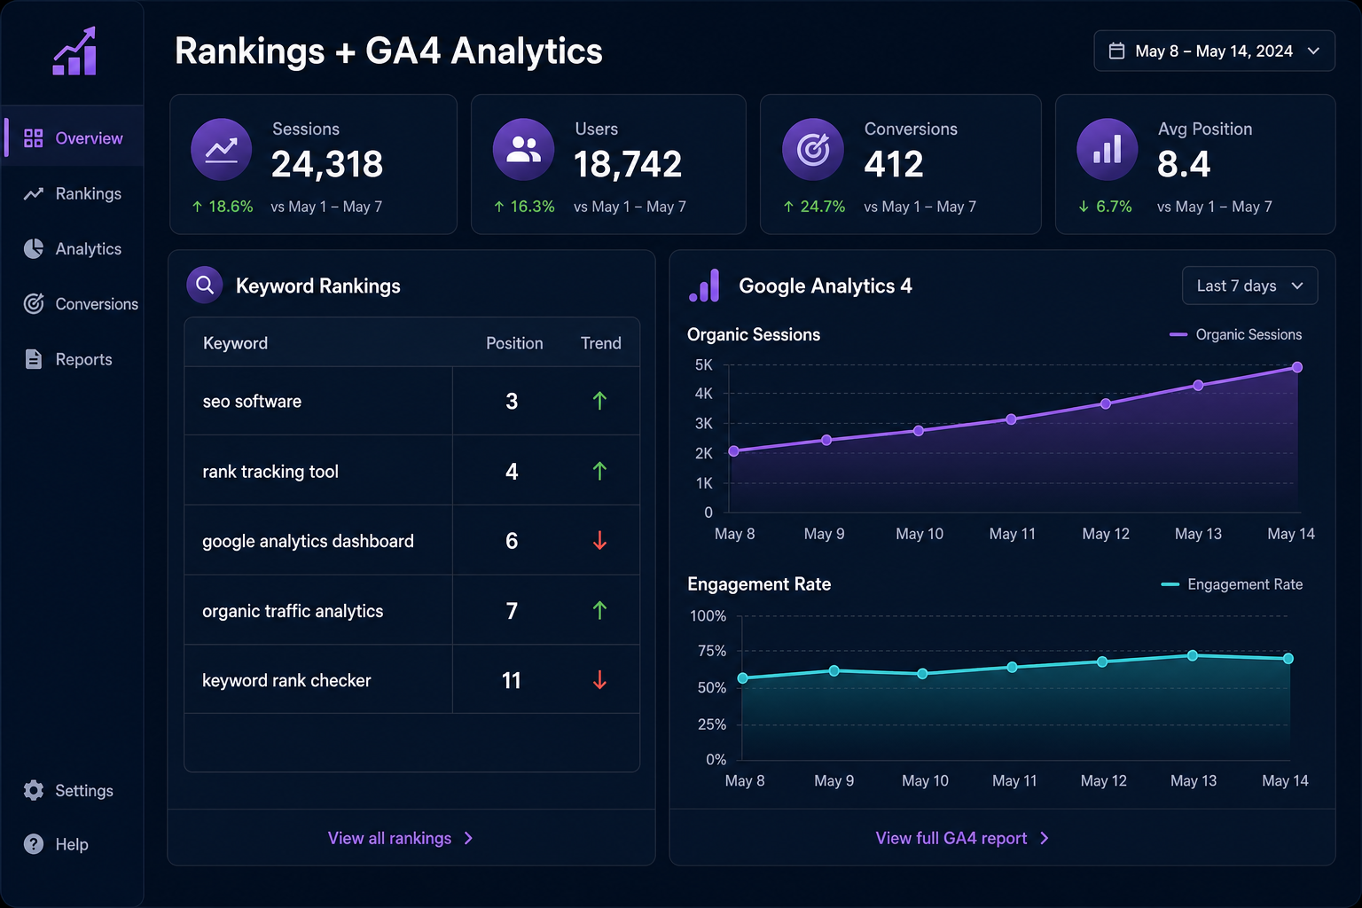Select the May 8 point on Organic Sessions chart

tap(733, 451)
